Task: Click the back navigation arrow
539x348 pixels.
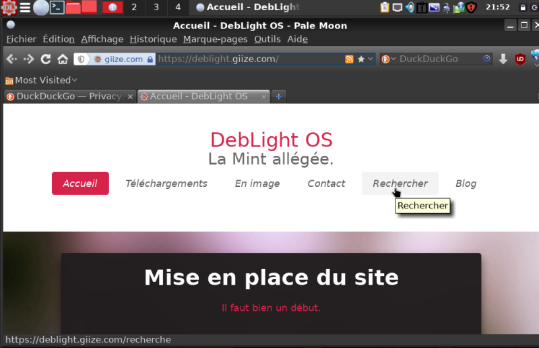Action: [x=11, y=59]
